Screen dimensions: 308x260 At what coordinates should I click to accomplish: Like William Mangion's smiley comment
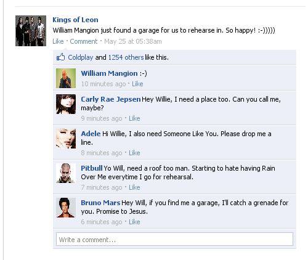tap(137, 84)
